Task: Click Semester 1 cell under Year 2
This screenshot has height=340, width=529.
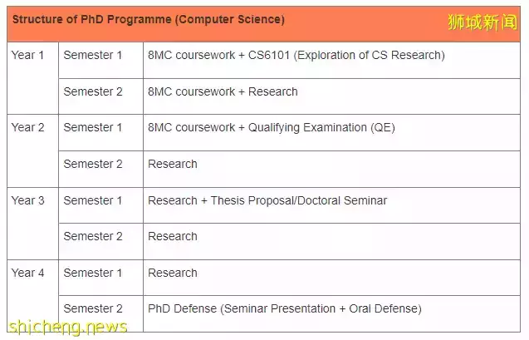Action: coord(93,128)
